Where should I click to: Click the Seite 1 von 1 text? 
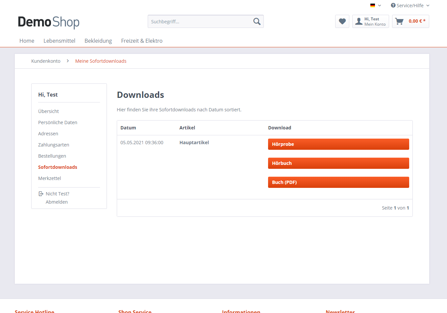coord(395,208)
